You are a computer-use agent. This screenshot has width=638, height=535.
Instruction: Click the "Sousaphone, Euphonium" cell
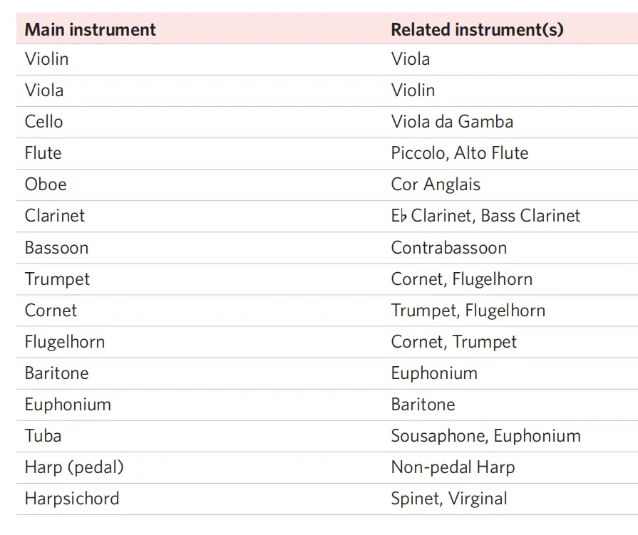pos(485,436)
